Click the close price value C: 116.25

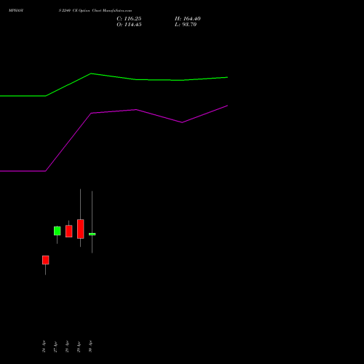(x=129, y=19)
